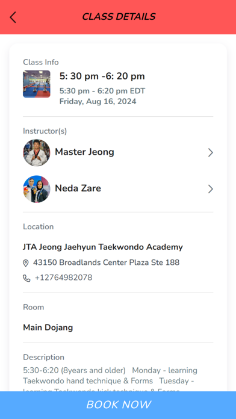Expand Neda Zare details chevron
Screen dimensions: 236x419
[211, 189]
